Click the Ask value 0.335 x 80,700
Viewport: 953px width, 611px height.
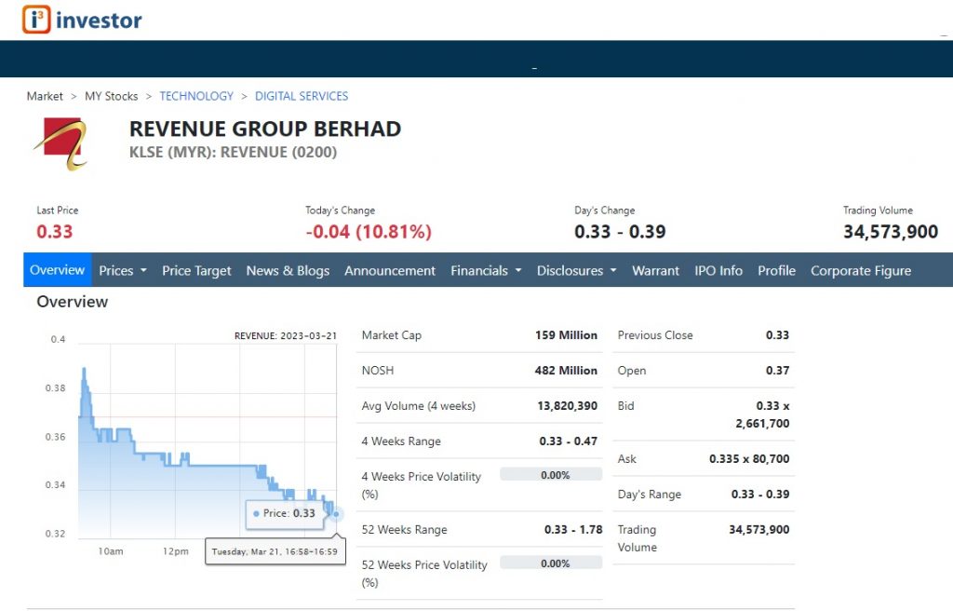749,459
